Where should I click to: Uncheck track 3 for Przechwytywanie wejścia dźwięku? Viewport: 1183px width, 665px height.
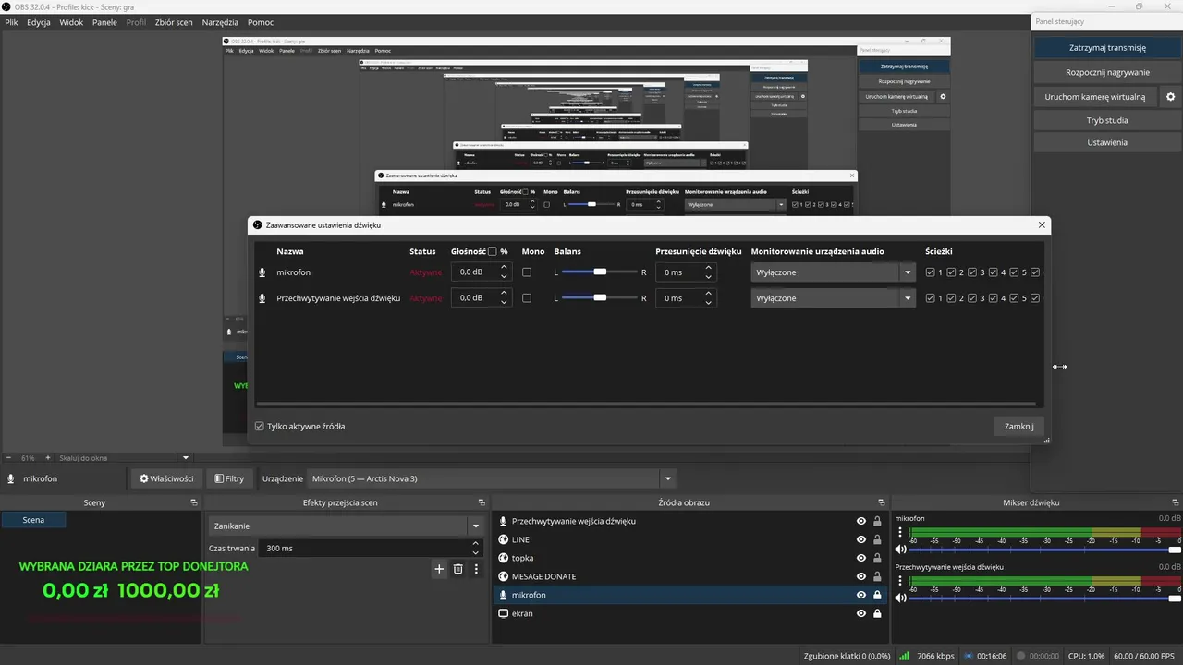pyautogui.click(x=972, y=298)
